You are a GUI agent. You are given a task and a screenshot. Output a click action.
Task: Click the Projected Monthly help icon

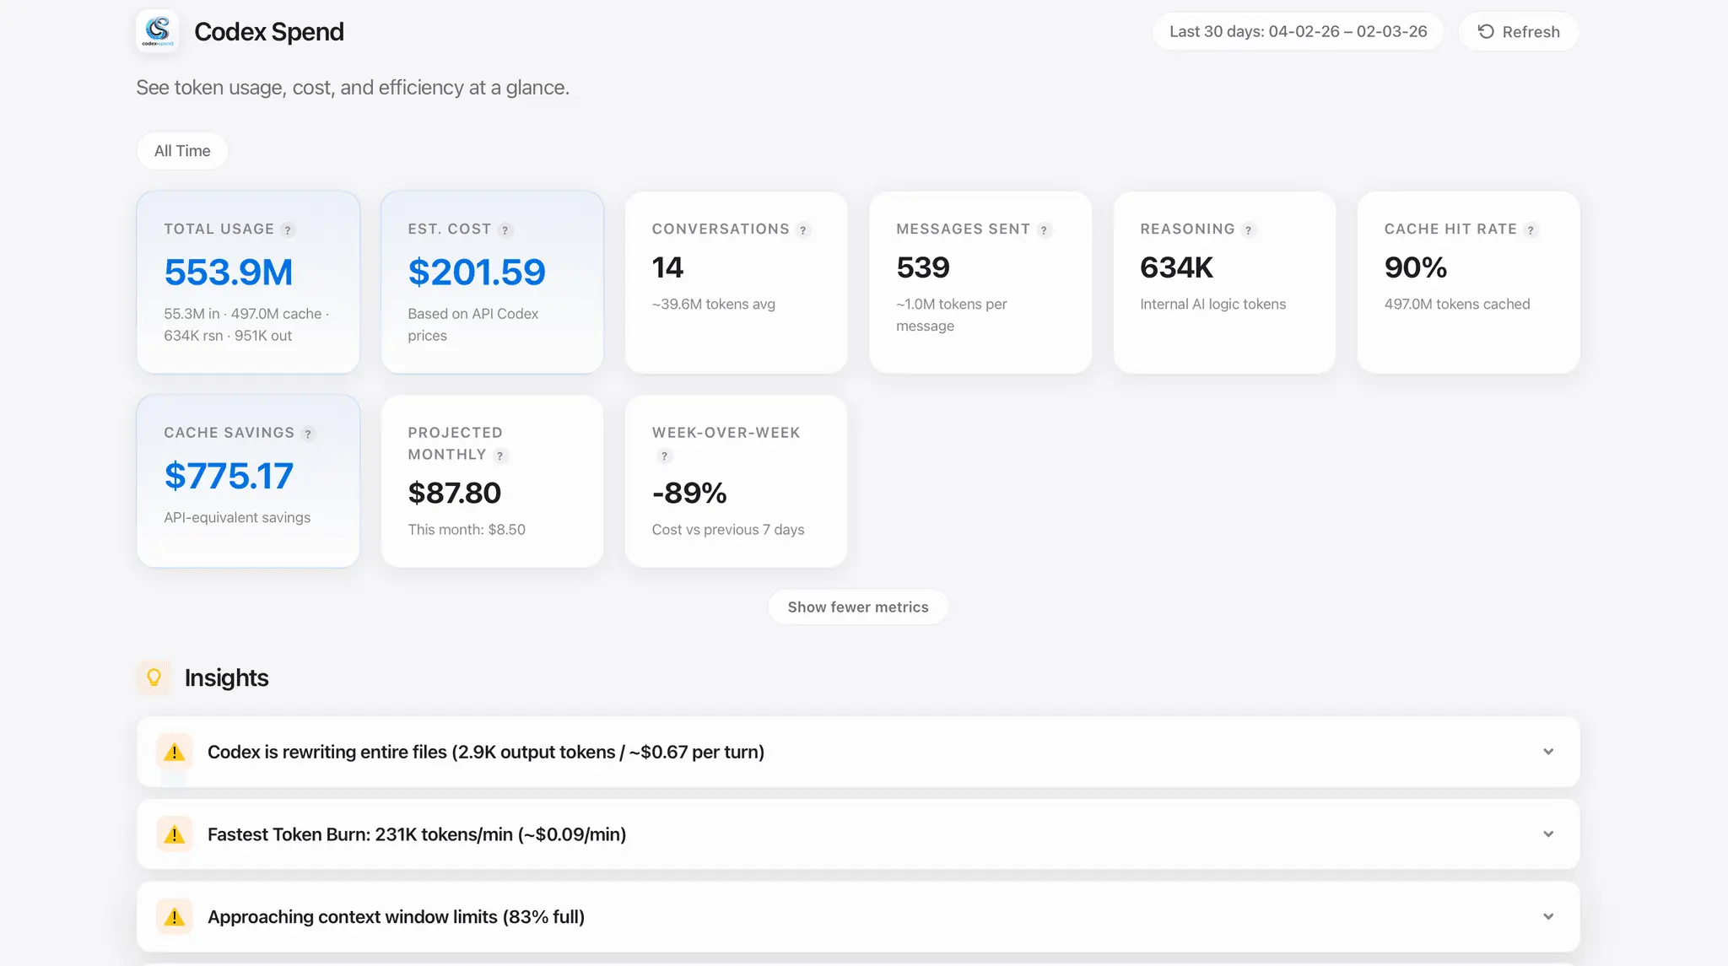(x=500, y=456)
